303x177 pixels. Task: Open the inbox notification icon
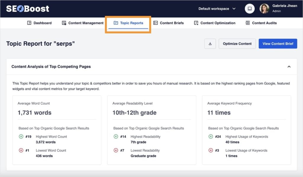click(249, 8)
